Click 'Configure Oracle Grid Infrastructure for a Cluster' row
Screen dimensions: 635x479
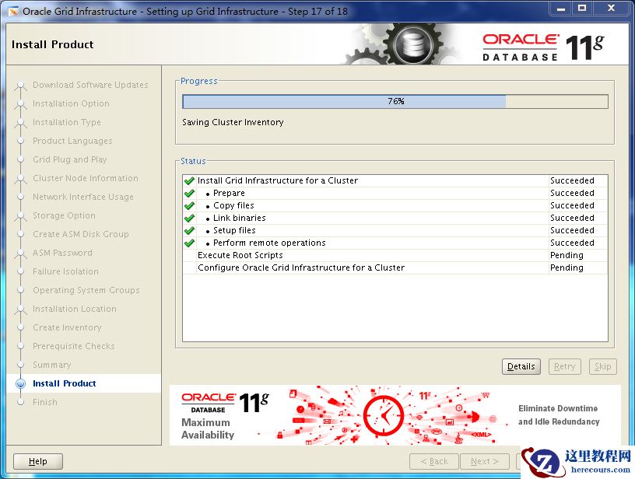click(395, 267)
